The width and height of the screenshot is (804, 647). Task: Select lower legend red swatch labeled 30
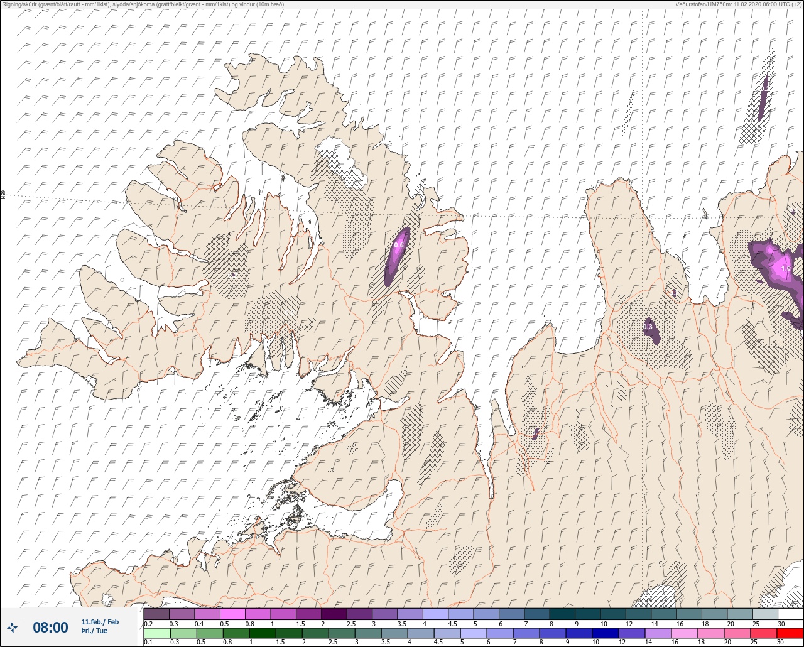point(790,633)
